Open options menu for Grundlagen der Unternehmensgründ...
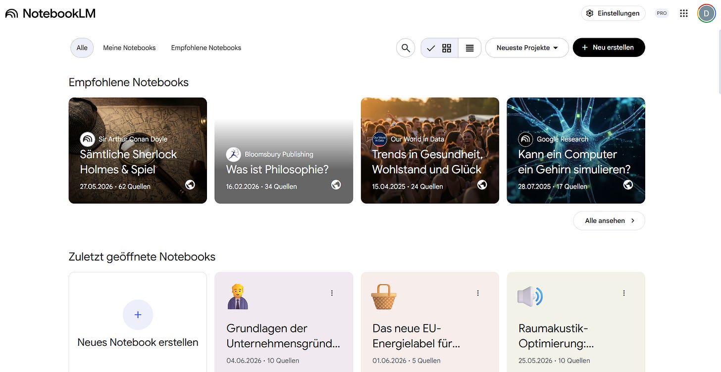 point(332,293)
